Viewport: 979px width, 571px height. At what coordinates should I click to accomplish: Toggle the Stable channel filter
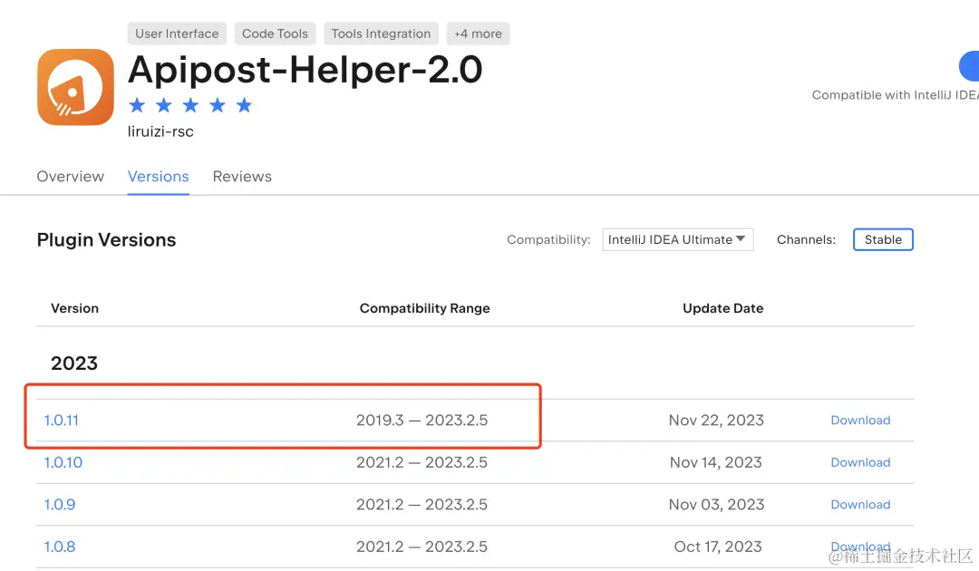(x=883, y=239)
